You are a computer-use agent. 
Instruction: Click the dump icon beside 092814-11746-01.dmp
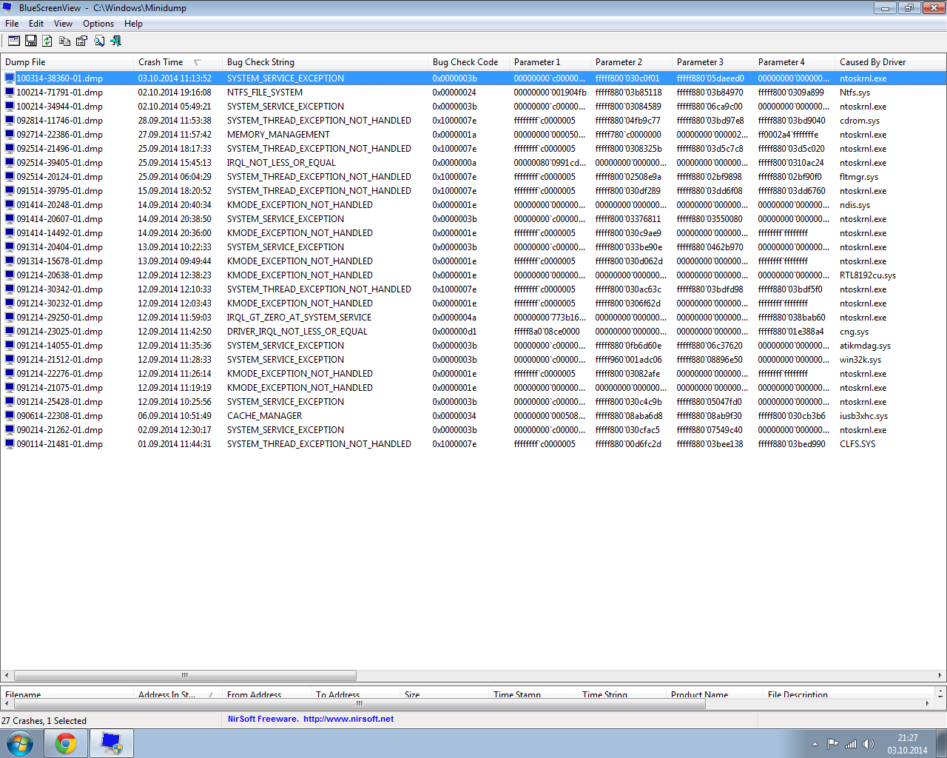coord(10,121)
